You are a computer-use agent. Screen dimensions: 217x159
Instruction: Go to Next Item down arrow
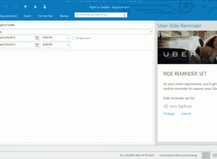pos(35,7)
